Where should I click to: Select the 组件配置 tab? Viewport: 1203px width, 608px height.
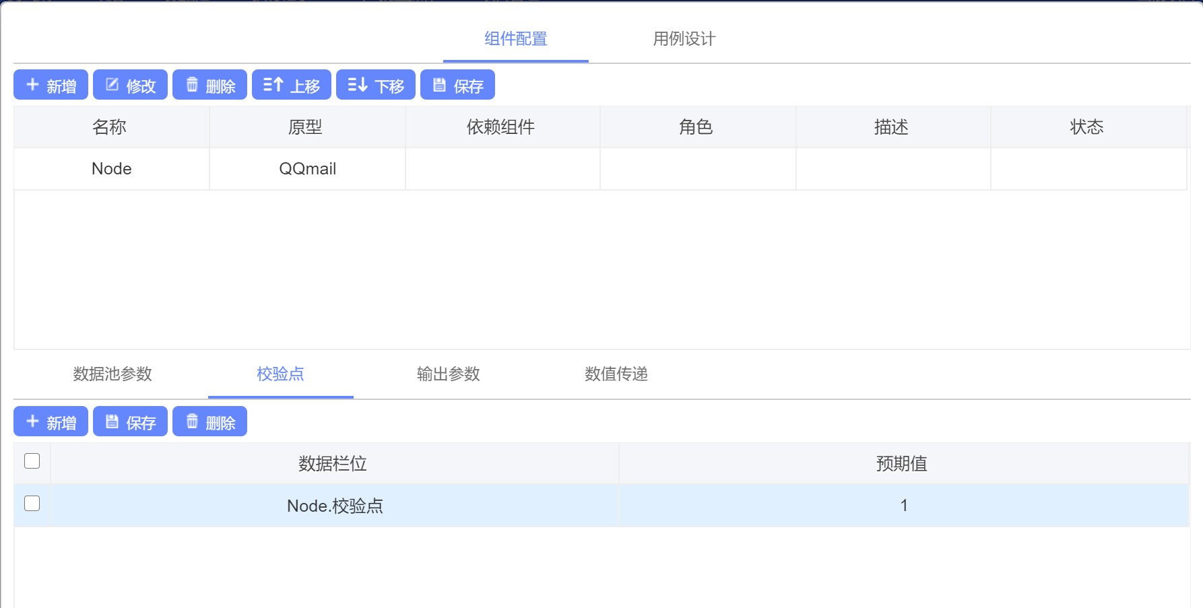pyautogui.click(x=515, y=39)
